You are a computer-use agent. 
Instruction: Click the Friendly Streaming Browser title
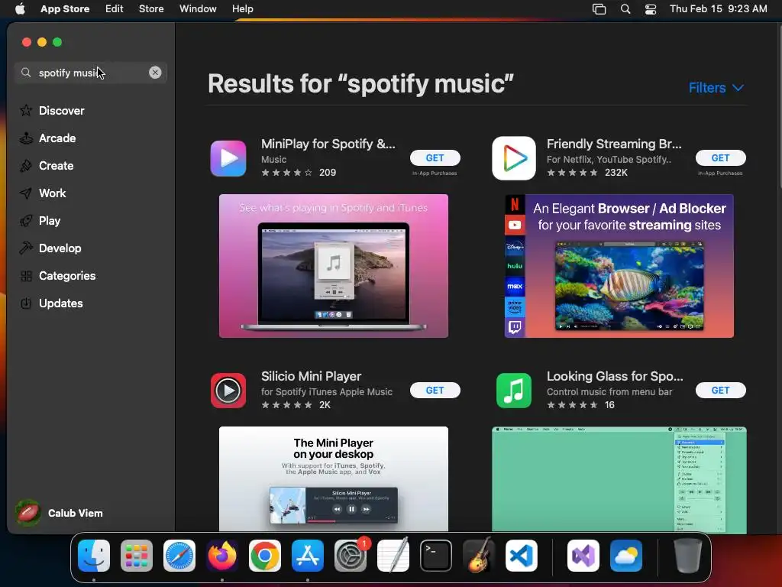(614, 144)
